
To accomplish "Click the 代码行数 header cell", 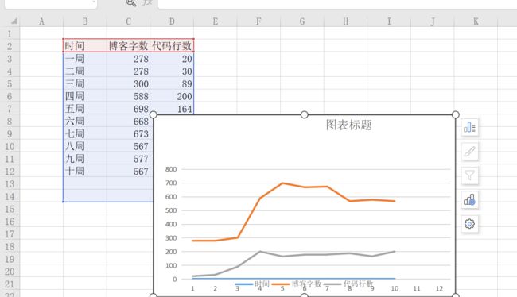I will click(x=172, y=46).
